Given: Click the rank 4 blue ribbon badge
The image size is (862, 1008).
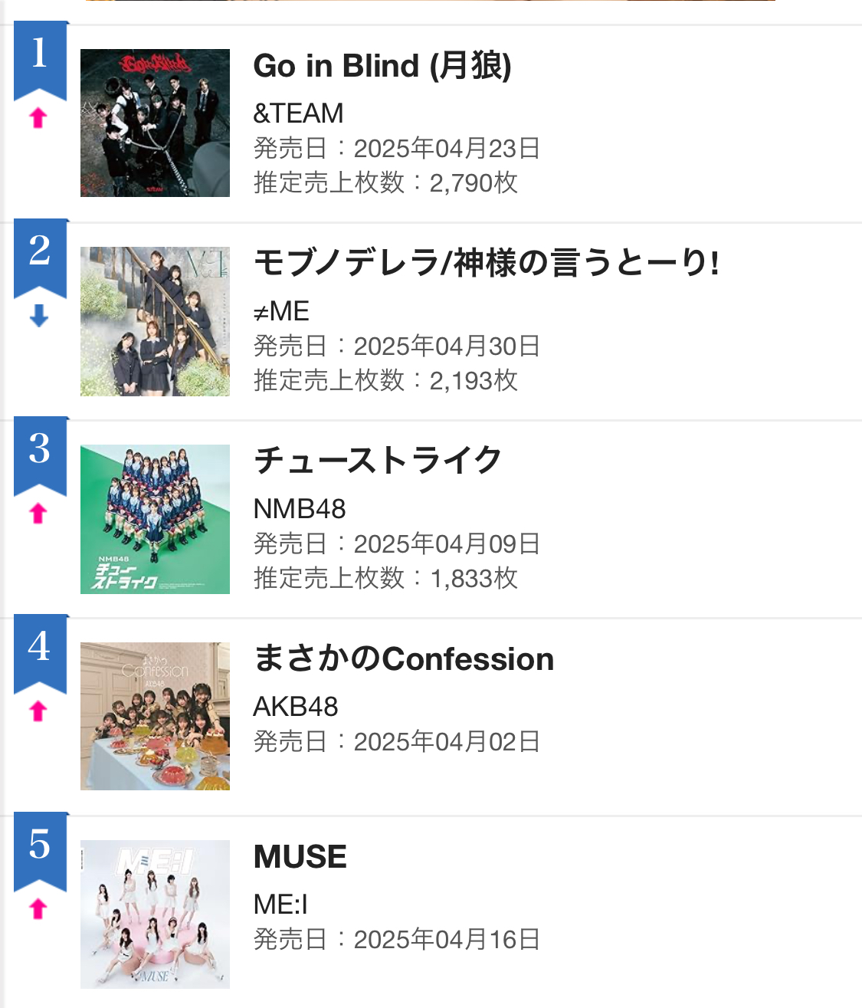Looking at the screenshot, I should [x=41, y=654].
